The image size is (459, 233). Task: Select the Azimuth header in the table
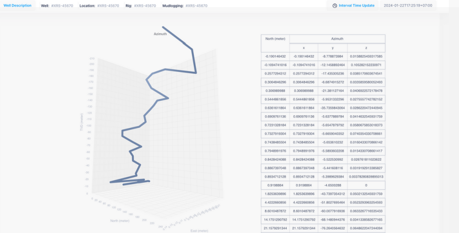tap(337, 39)
